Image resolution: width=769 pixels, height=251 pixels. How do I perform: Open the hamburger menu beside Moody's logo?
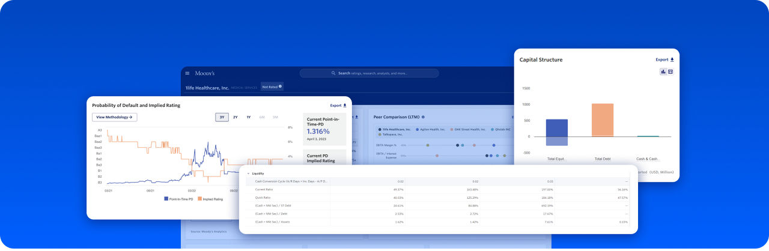[187, 73]
